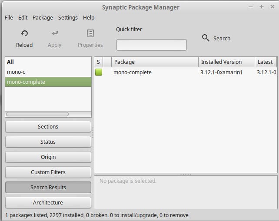Open the package Properties icon
Screen dimensions: 279x221
tap(90, 34)
